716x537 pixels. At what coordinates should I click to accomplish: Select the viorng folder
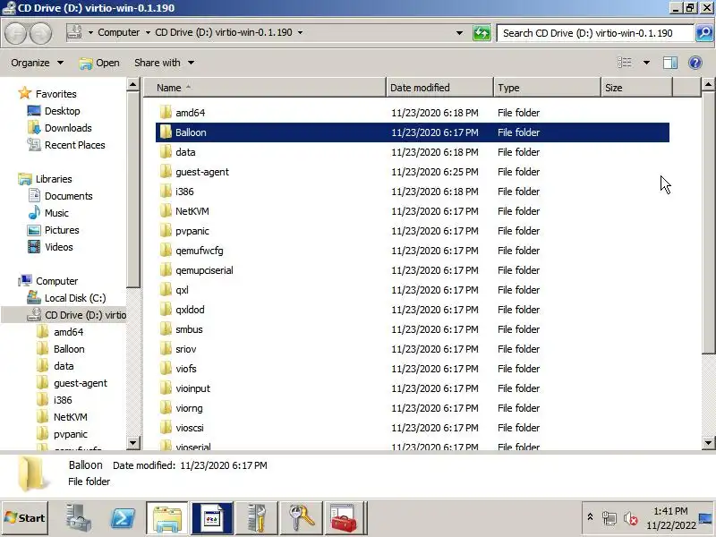tap(413, 408)
